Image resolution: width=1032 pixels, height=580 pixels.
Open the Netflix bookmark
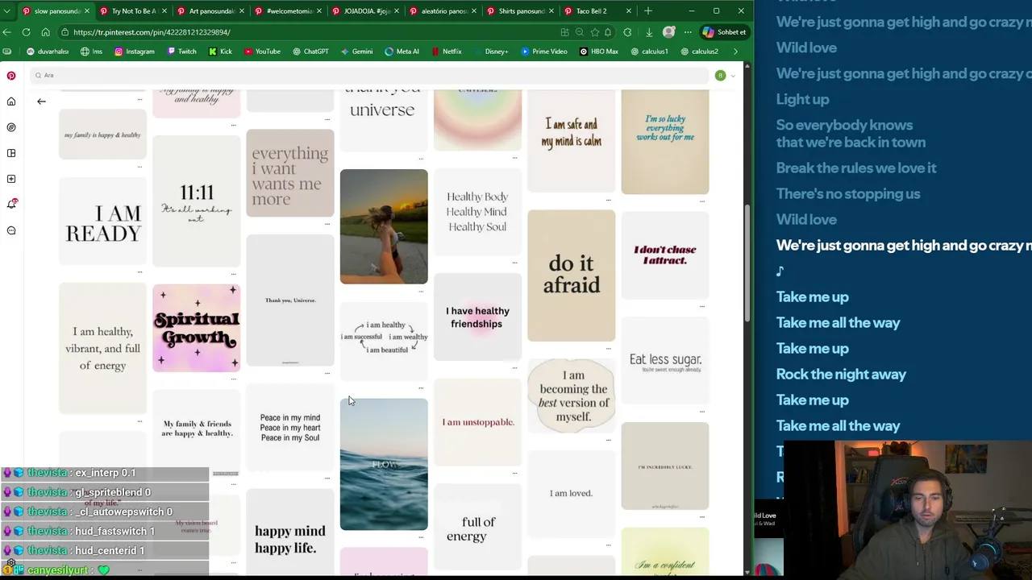click(447, 52)
